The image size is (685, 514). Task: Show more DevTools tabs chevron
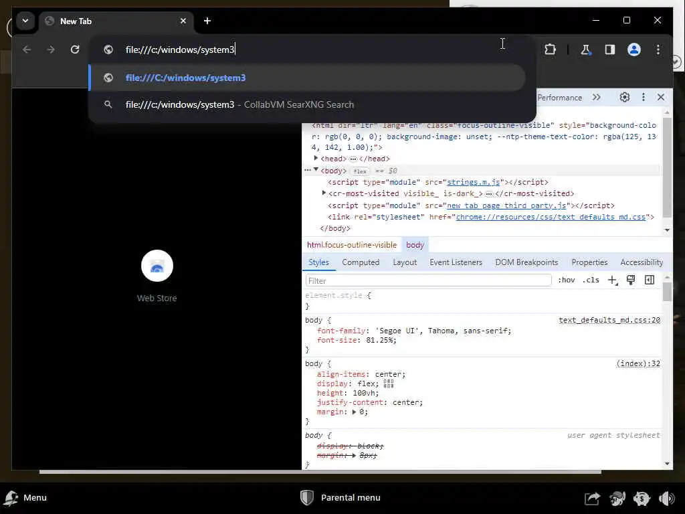(x=597, y=98)
